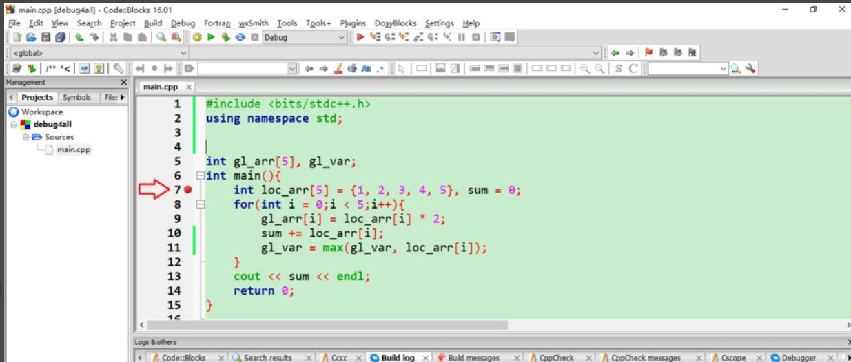Image resolution: width=851 pixels, height=362 pixels.
Task: Stop the debugger icon
Action: pos(476,37)
